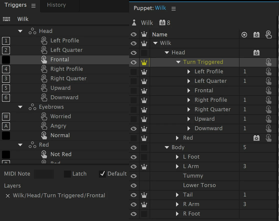Viewport: 279px width, 221px height.
Task: Click the crown column header icon
Action: 144,34
